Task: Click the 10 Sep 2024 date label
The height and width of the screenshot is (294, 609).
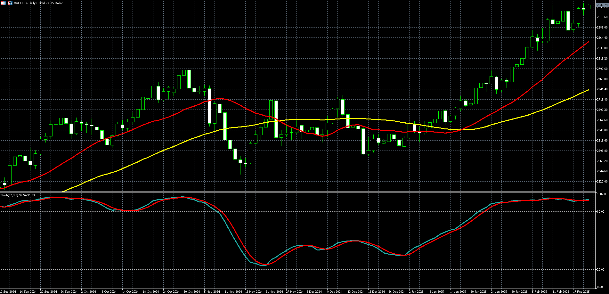Action: click(x=8, y=292)
